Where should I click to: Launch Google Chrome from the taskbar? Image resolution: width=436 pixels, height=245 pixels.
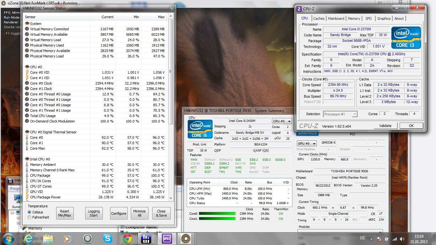127,239
